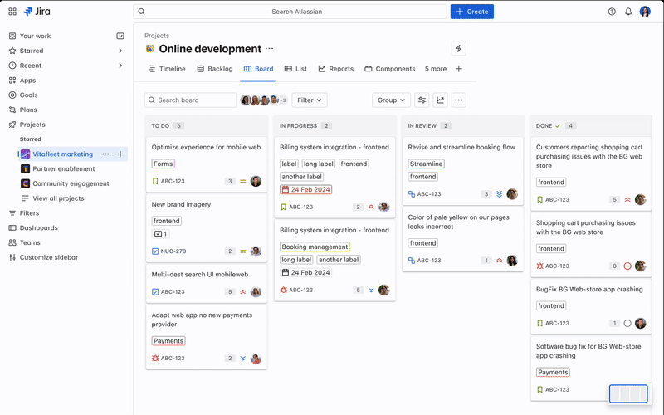Click priority icon on Multi-dest search card
This screenshot has height=415, width=664.
(x=243, y=292)
